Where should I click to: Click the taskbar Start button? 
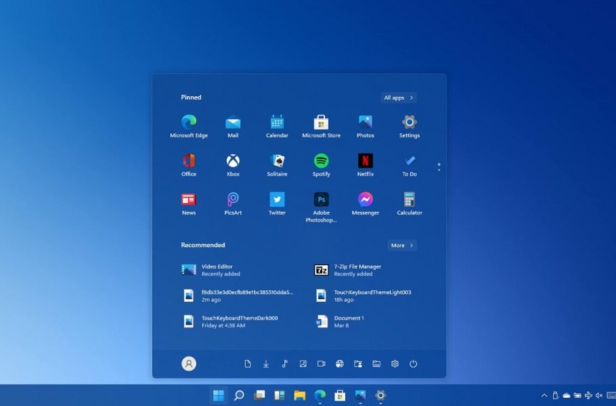[x=219, y=395]
